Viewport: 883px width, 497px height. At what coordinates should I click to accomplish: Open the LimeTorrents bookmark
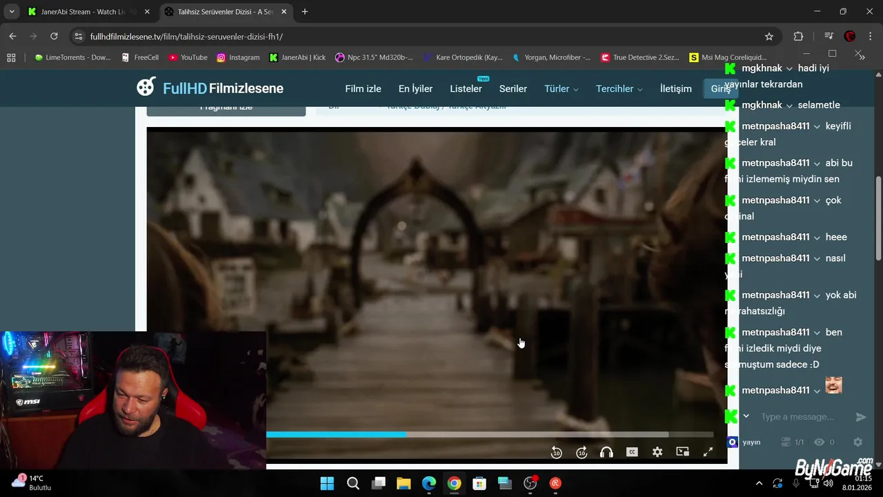[x=72, y=57]
